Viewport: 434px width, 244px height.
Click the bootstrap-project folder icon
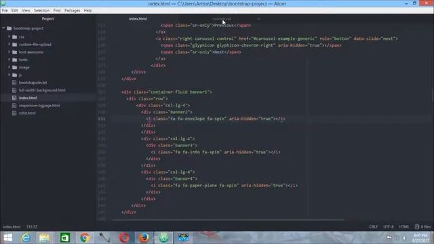point(9,28)
